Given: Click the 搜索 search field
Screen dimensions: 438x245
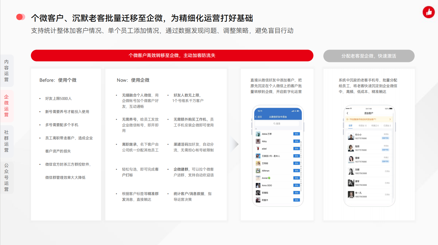Looking at the screenshot, I should [277, 124].
